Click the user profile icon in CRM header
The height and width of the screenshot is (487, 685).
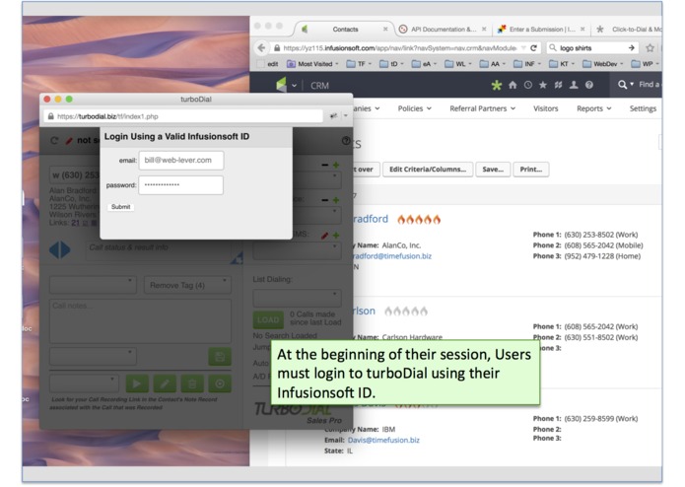(574, 85)
